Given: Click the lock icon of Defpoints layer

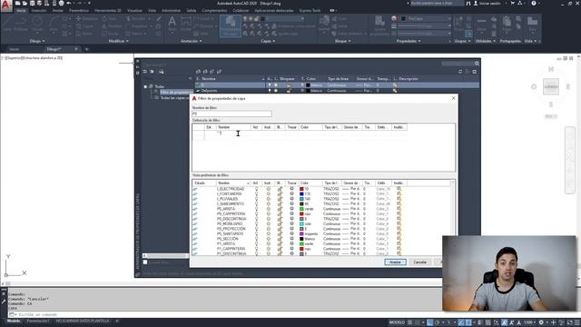Looking at the screenshot, I should (289, 91).
